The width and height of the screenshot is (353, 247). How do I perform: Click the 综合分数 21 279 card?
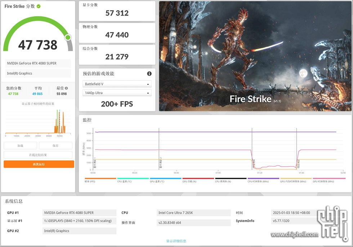117,55
